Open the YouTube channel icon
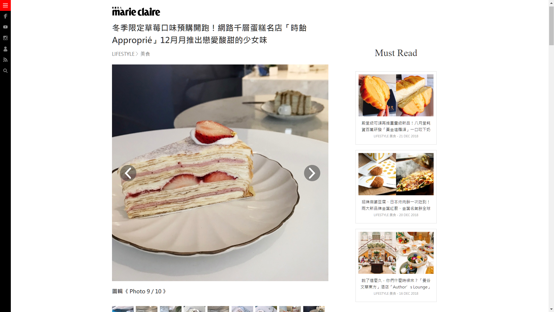The height and width of the screenshot is (312, 554). click(5, 27)
